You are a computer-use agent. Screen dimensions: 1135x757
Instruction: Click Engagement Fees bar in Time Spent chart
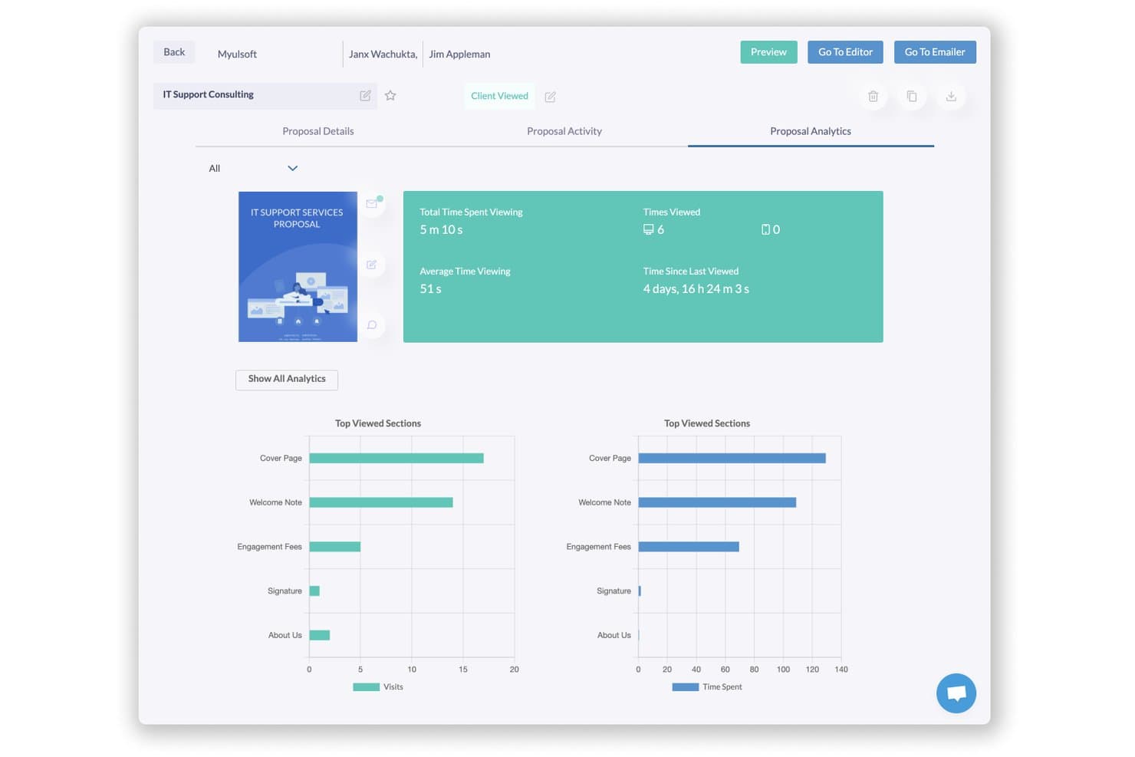tap(689, 547)
